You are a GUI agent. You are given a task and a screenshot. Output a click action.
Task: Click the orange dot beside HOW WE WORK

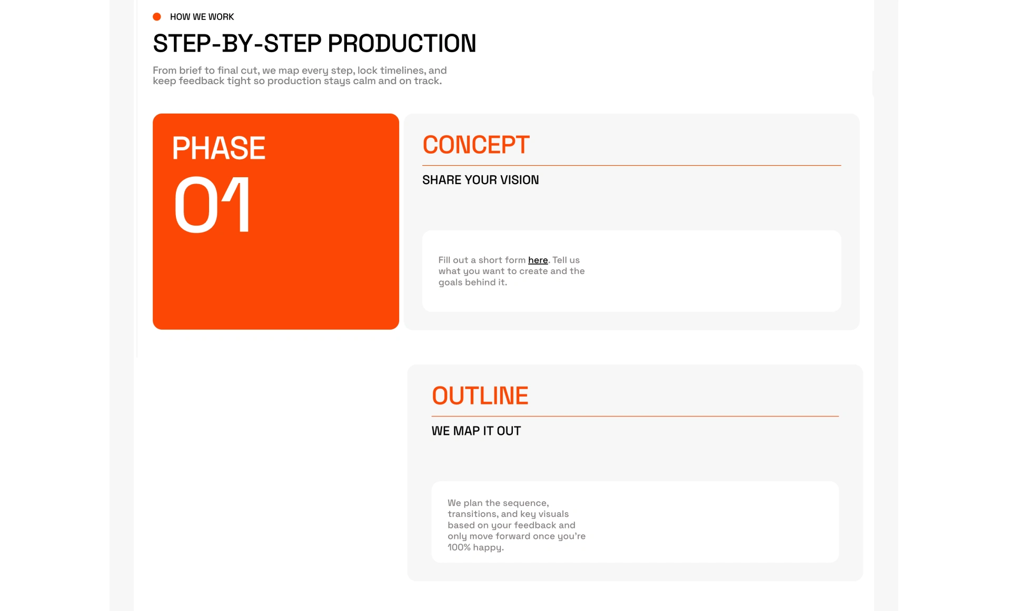[156, 17]
